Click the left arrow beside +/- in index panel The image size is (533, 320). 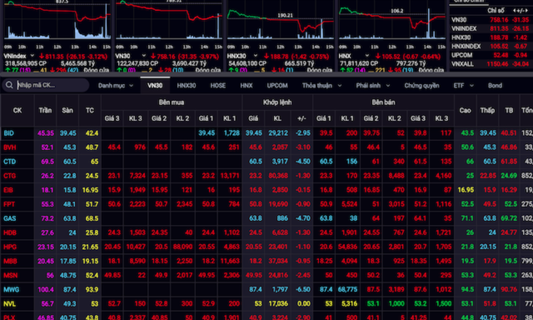coord(515,10)
